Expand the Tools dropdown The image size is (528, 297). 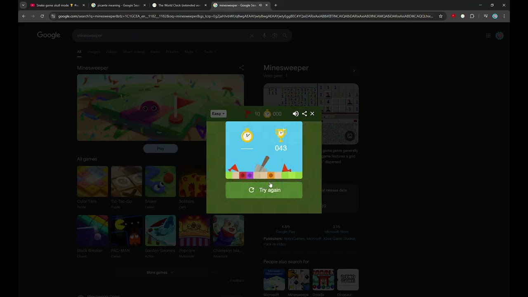[x=210, y=52]
